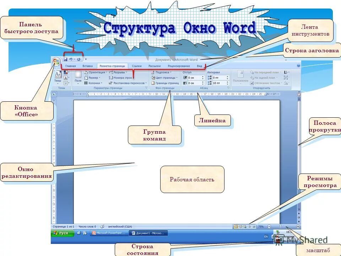Click the 75% zoom level button
Image resolution: width=341 pixels, height=256 pixels.
click(261, 227)
